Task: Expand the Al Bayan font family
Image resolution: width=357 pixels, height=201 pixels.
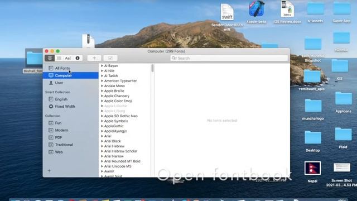Action: click(102, 66)
